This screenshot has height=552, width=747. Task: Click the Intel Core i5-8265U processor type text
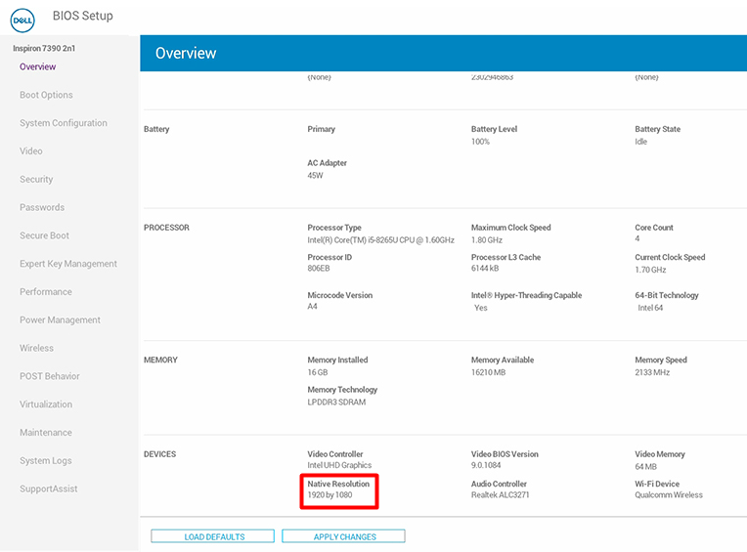(x=380, y=239)
